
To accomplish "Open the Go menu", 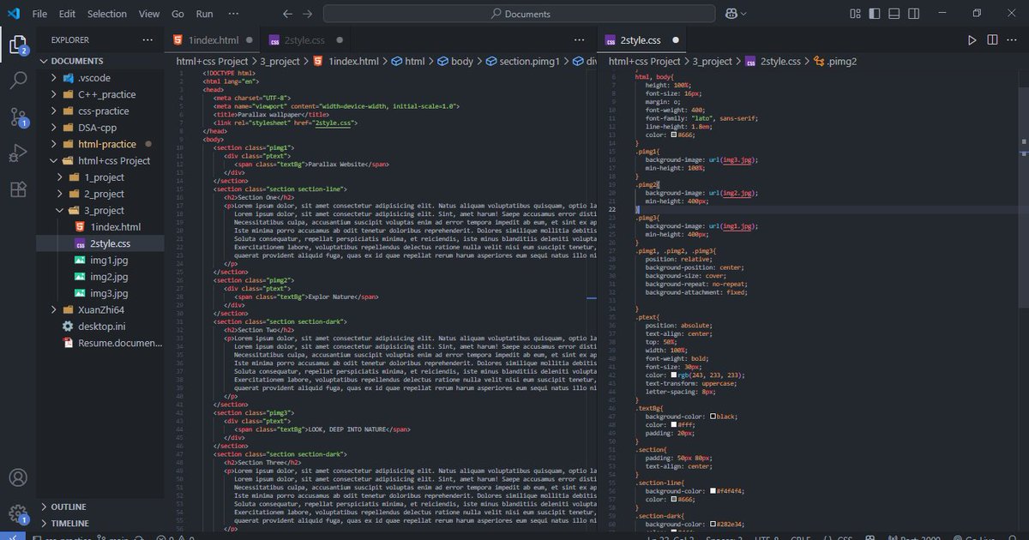I will 178,14.
